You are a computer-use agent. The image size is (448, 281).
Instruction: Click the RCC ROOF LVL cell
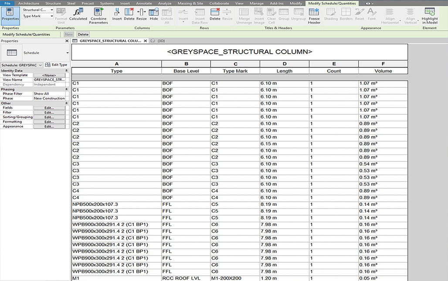tap(186, 278)
